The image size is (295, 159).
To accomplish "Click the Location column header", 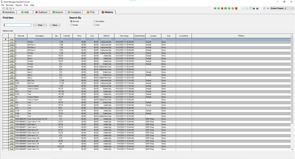I will 153,36.
